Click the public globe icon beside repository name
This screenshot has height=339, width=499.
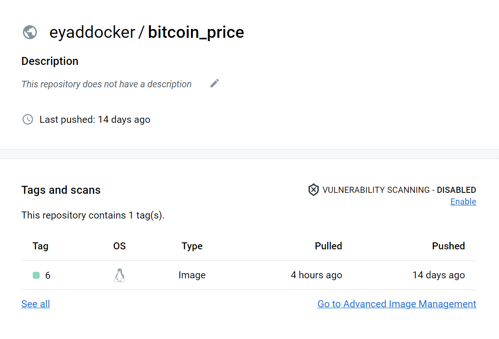pyautogui.click(x=30, y=32)
